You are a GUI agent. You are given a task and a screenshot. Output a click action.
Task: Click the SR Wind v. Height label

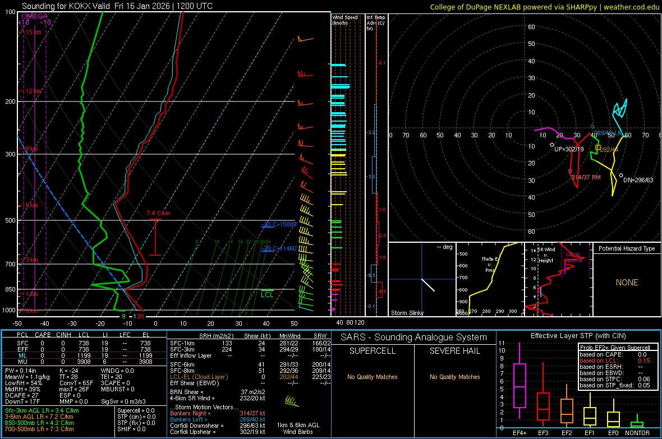tap(546, 255)
